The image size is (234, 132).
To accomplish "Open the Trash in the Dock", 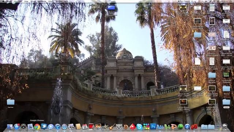I will (225, 126).
